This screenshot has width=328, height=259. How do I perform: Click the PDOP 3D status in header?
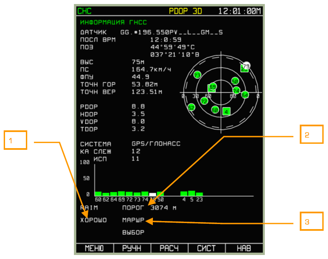point(186,11)
